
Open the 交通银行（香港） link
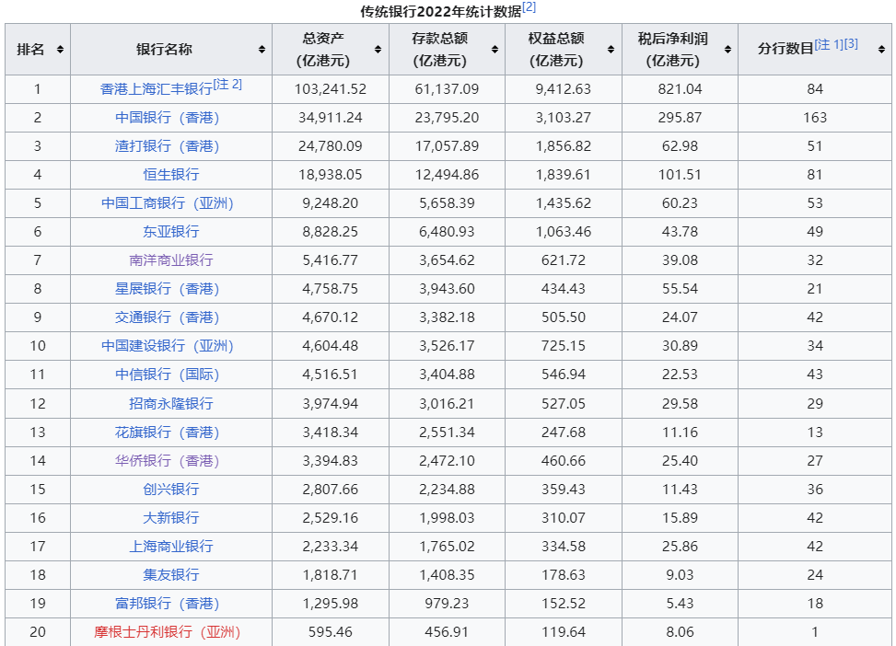point(168,317)
